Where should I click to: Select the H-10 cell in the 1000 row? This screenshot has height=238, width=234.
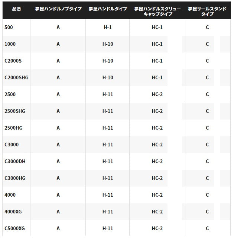(x=108, y=44)
